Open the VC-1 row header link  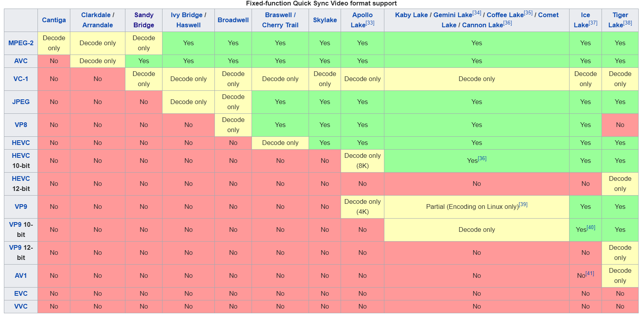coord(21,79)
